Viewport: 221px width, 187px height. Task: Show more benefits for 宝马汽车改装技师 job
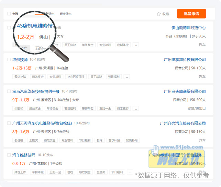pyautogui.click(x=136, y=109)
